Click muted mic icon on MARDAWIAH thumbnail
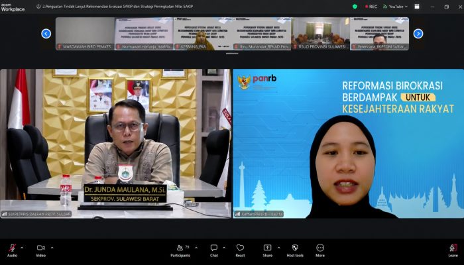464x265 pixels. (x=59, y=47)
